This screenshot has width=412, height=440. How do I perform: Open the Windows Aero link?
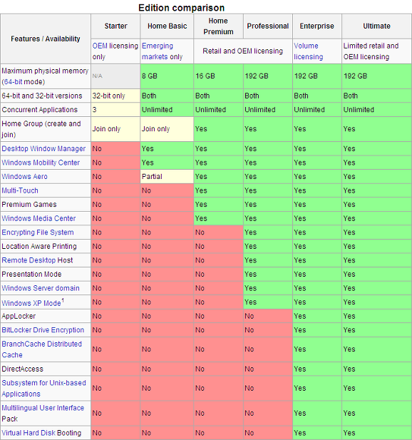click(24, 177)
